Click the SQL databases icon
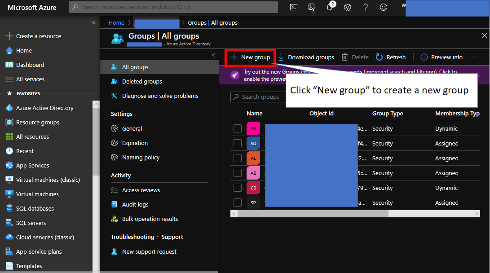 click(x=9, y=208)
